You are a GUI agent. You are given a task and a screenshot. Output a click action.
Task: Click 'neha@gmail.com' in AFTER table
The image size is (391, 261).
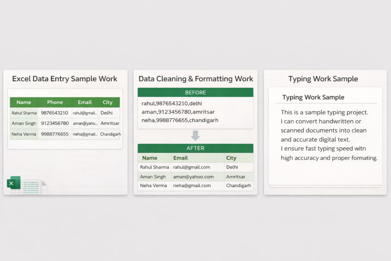point(192,186)
